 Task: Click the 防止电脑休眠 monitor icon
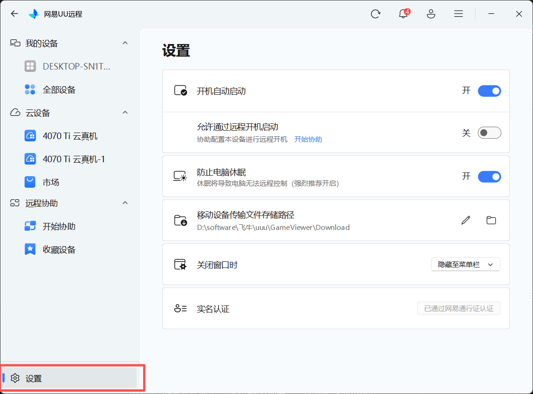pyautogui.click(x=180, y=176)
